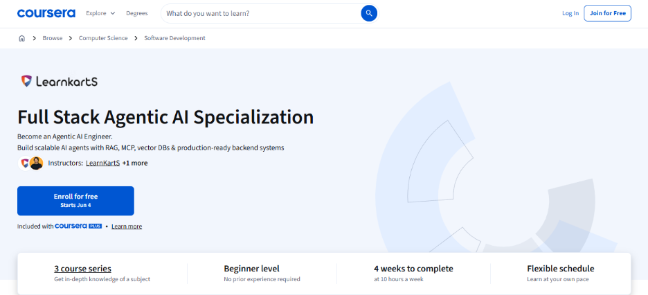Click the 'Build scalable AI agents with RAG' description
648x295 pixels.
click(150, 147)
